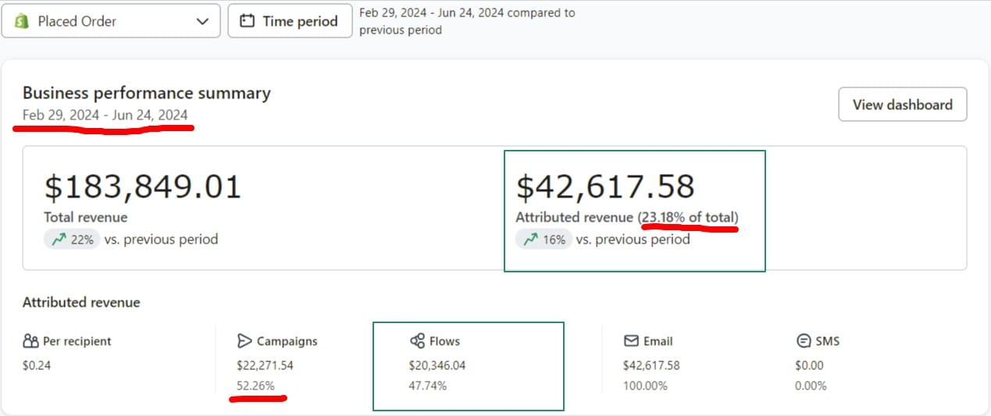Screen dimensions: 991x416
Task: Click the total revenue trend arrow icon
Action: (x=59, y=240)
